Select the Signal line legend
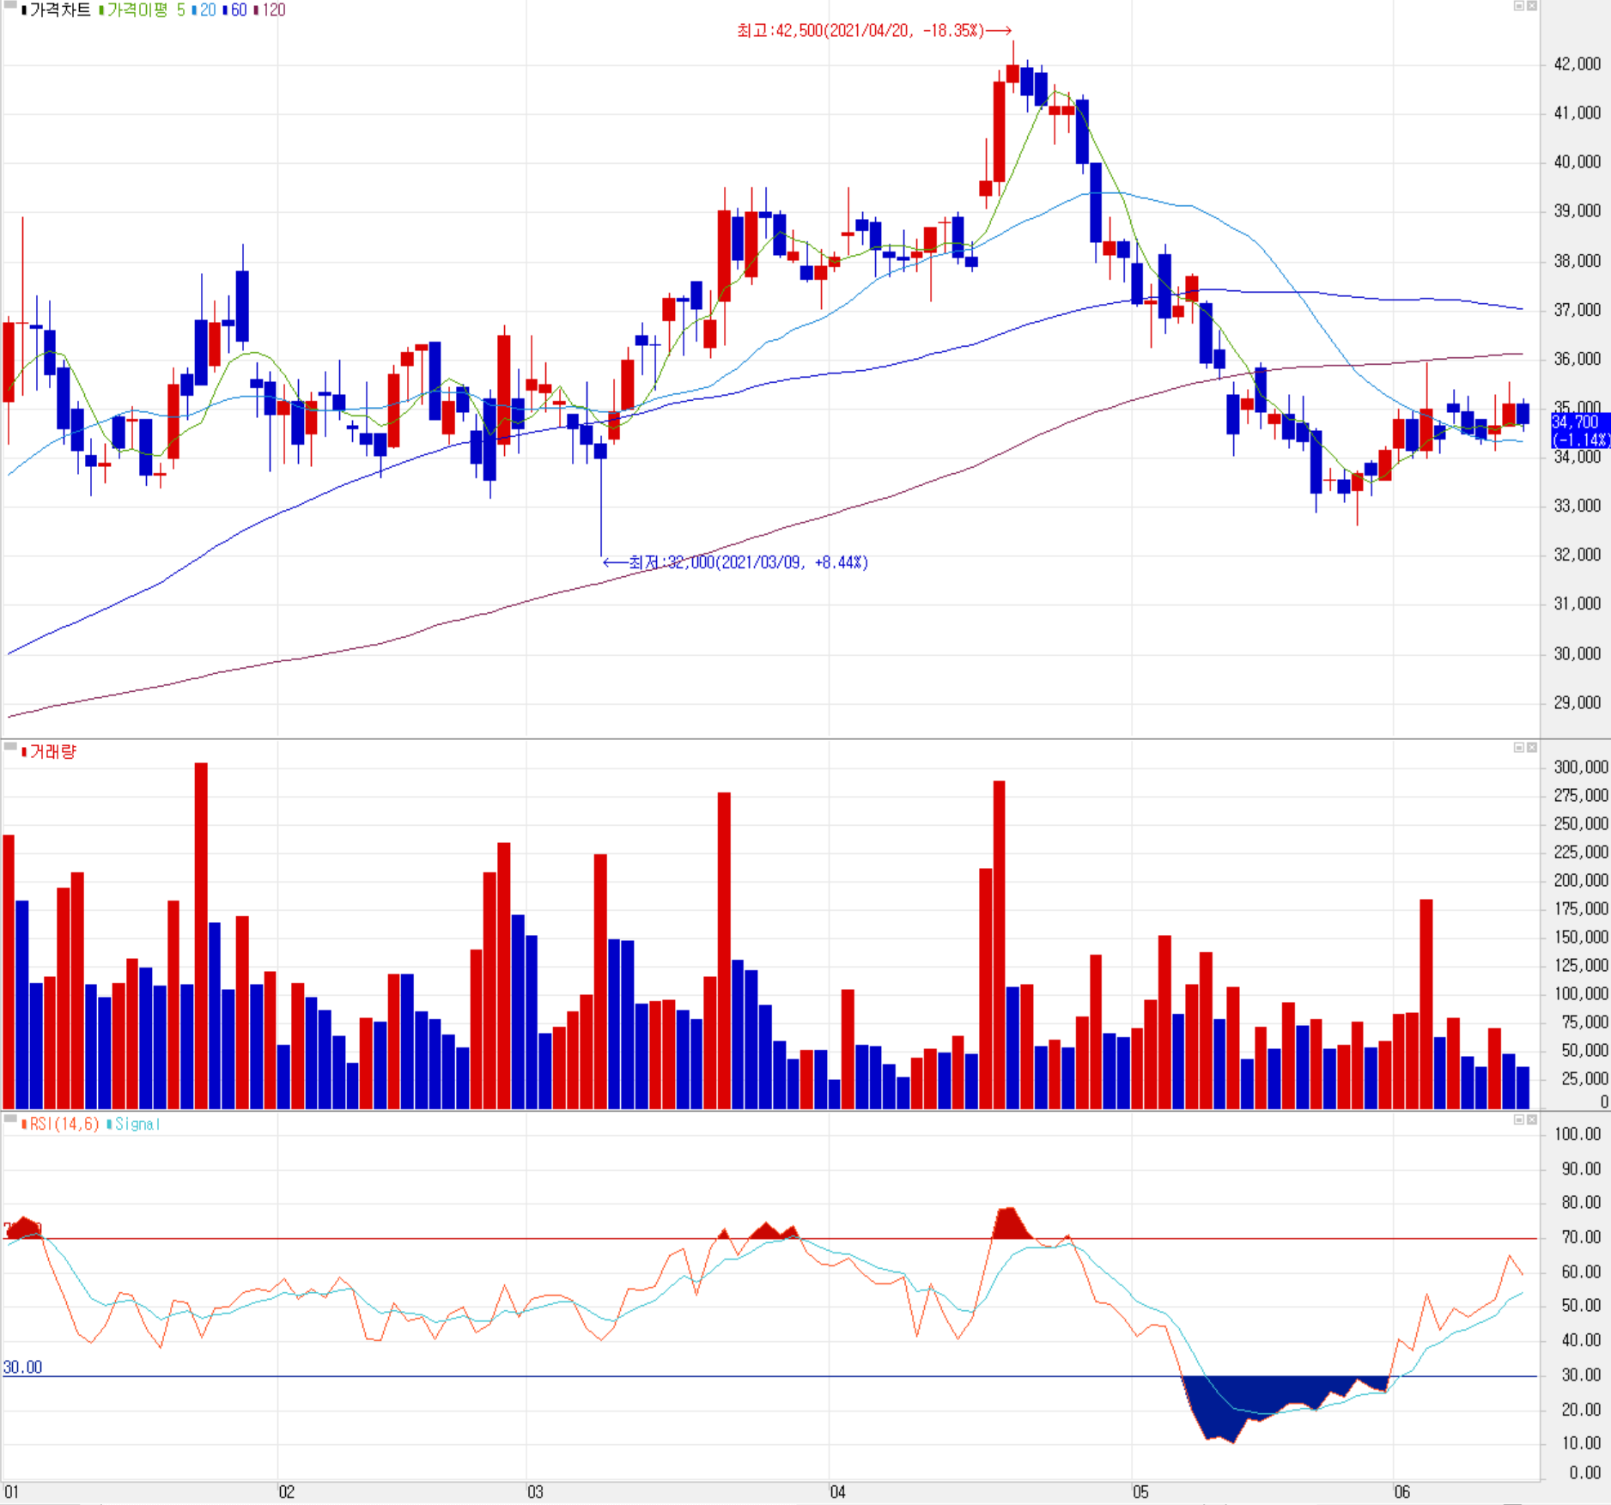This screenshot has width=1611, height=1505. point(133,1124)
